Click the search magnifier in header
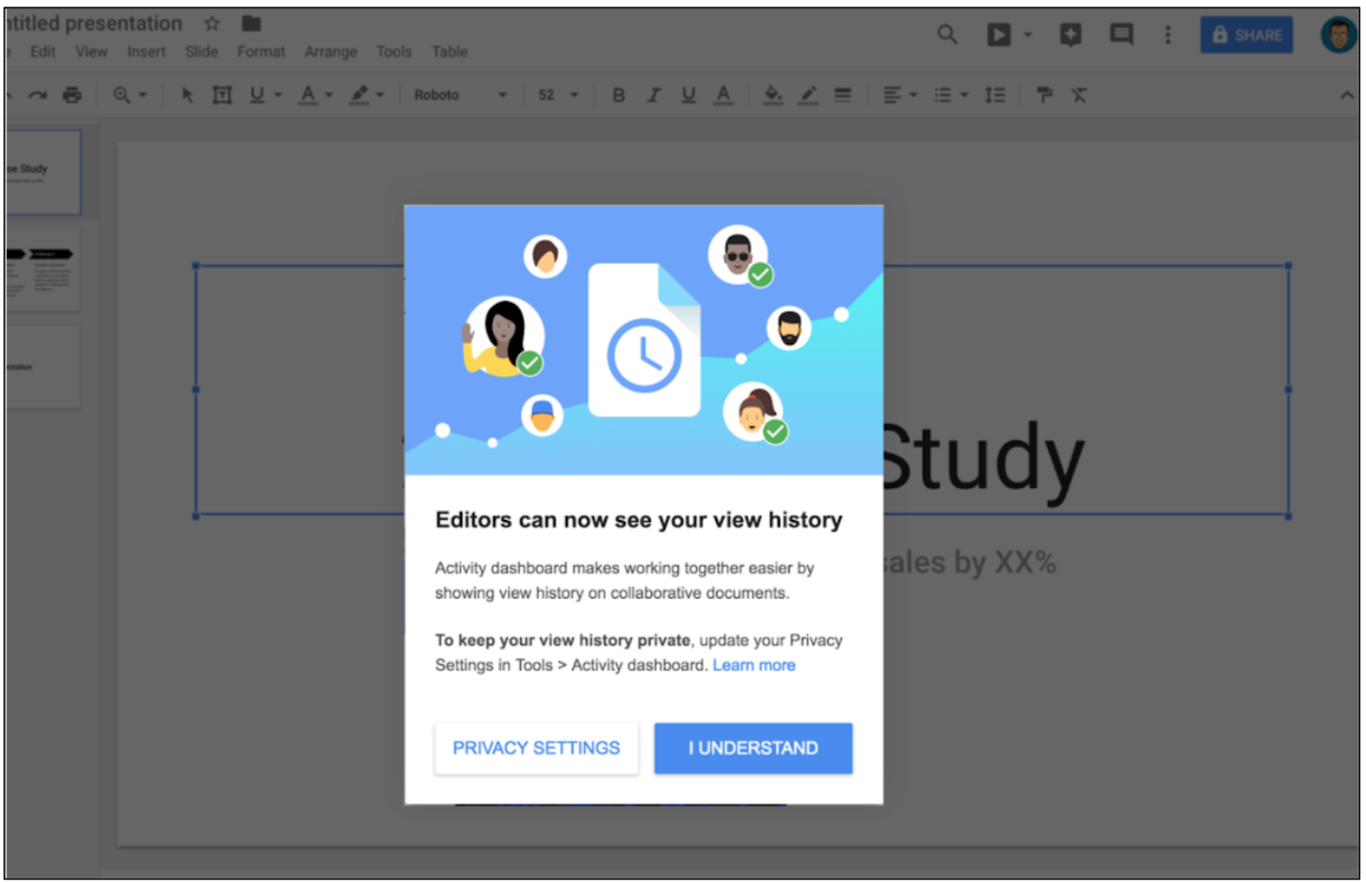 point(947,34)
